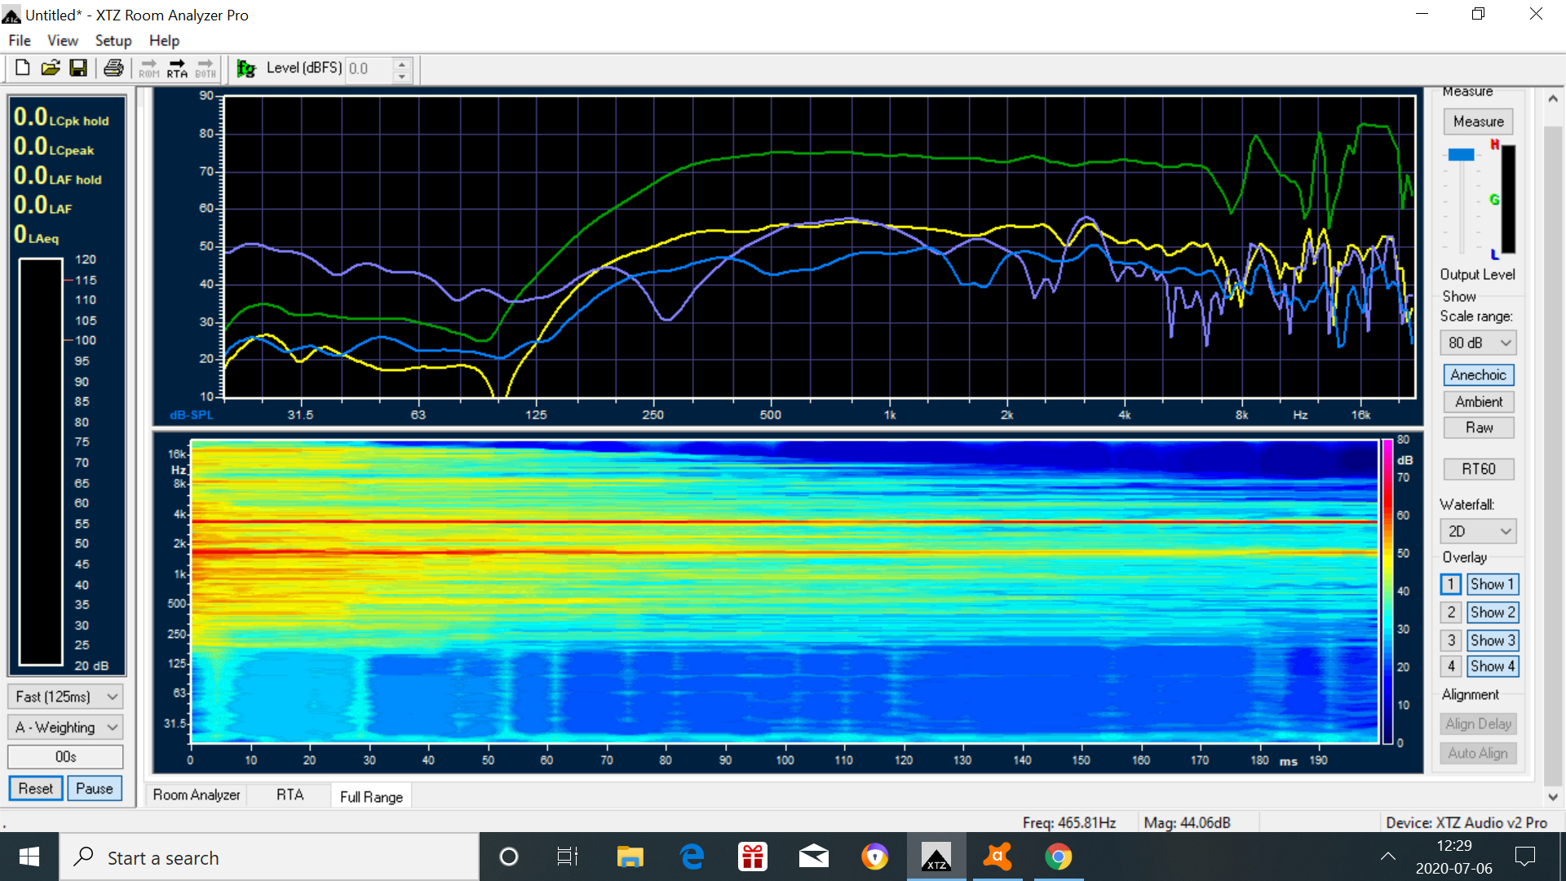The image size is (1566, 881).
Task: Switch to the Full Range tab
Action: point(371,796)
